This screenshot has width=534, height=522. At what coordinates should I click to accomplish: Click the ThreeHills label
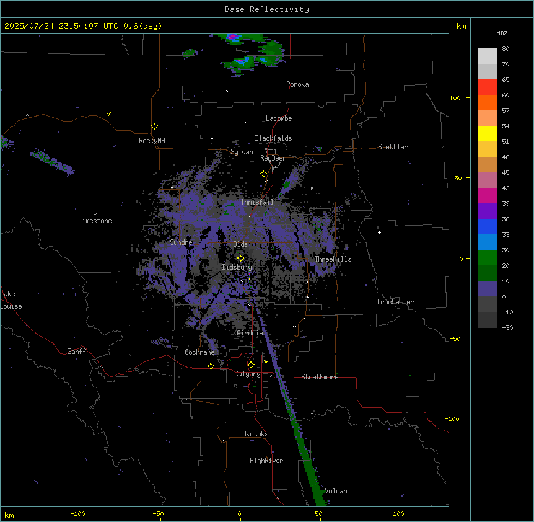click(333, 259)
